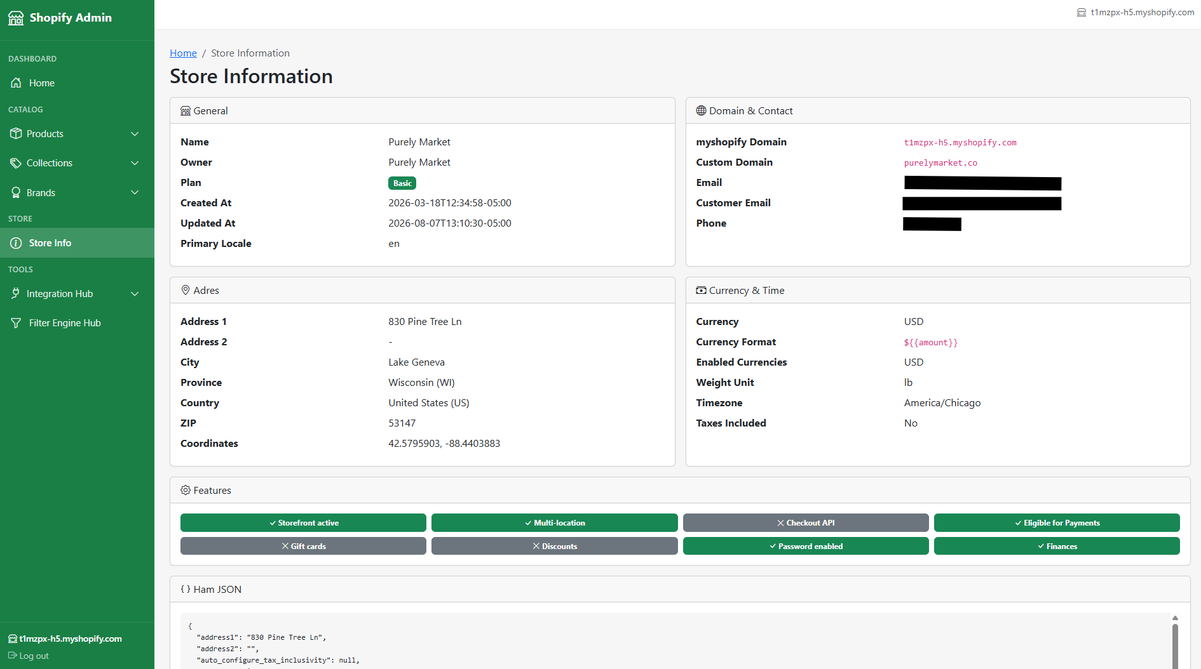Expand the Integration Hub chevron

point(135,294)
